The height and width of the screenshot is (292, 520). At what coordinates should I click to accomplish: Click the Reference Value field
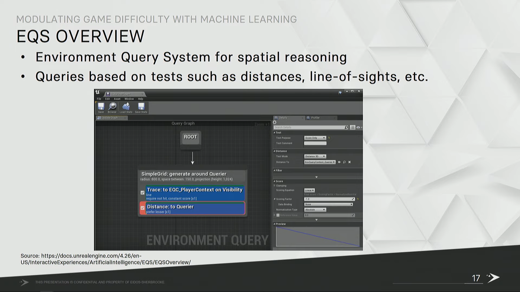329,215
